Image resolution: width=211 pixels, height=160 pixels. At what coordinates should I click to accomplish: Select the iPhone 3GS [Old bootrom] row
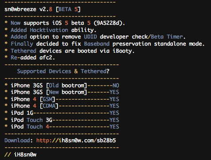pos(62,86)
